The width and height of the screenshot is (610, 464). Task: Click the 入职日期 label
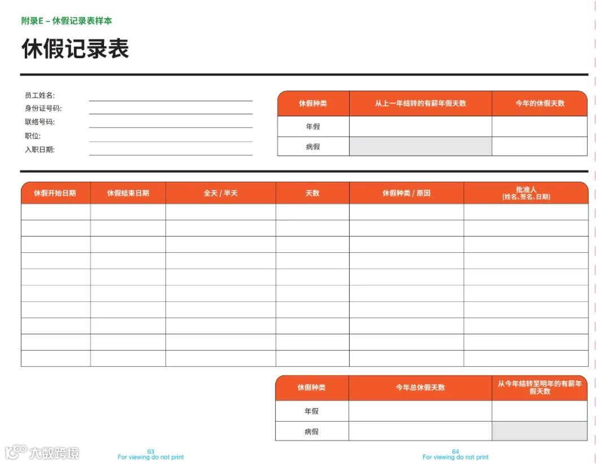pyautogui.click(x=40, y=150)
